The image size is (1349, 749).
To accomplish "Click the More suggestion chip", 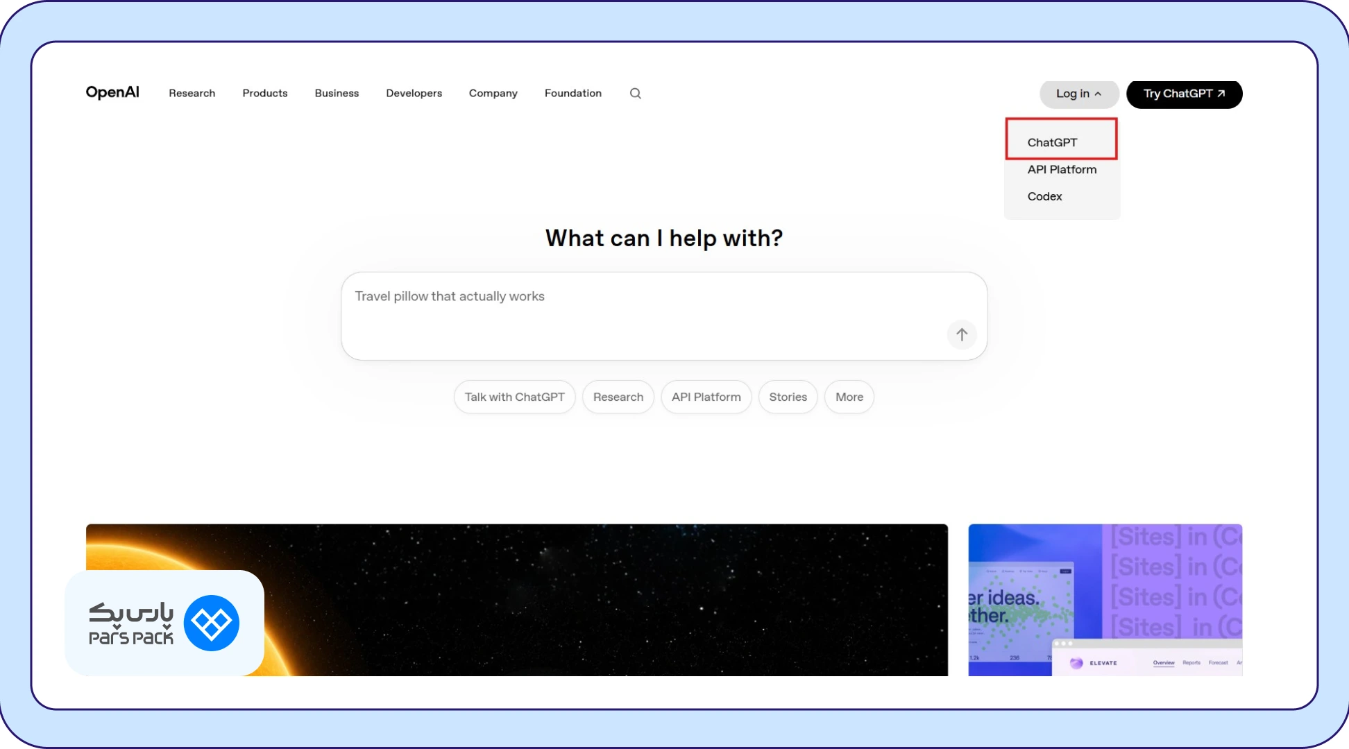I will 849,397.
